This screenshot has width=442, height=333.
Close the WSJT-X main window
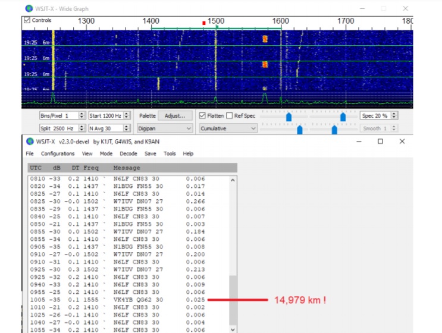402,142
